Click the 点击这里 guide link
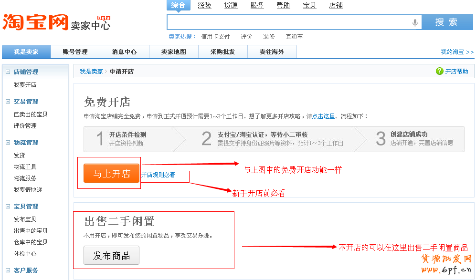Screen dimensions: 476x280 (323, 116)
